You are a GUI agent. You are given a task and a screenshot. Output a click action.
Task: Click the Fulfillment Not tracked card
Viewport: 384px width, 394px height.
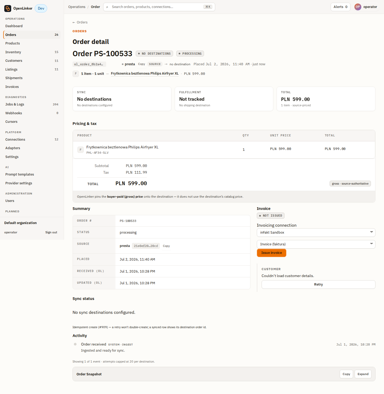pos(224,99)
